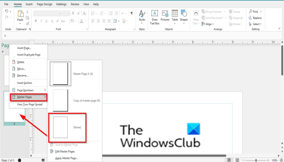This screenshot has width=284, height=162.
Task: Click the Cut scissors icon
Action: [x=27, y=12]
